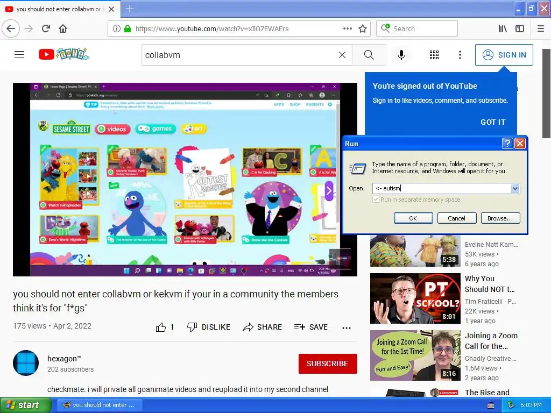This screenshot has height=413, width=551.
Task: Close the 'you should not enter collabvm' tab
Action: coord(111,9)
